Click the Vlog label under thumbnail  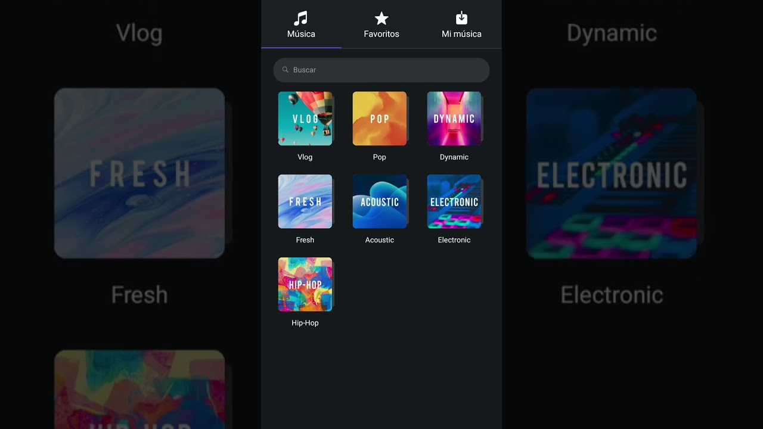(305, 157)
